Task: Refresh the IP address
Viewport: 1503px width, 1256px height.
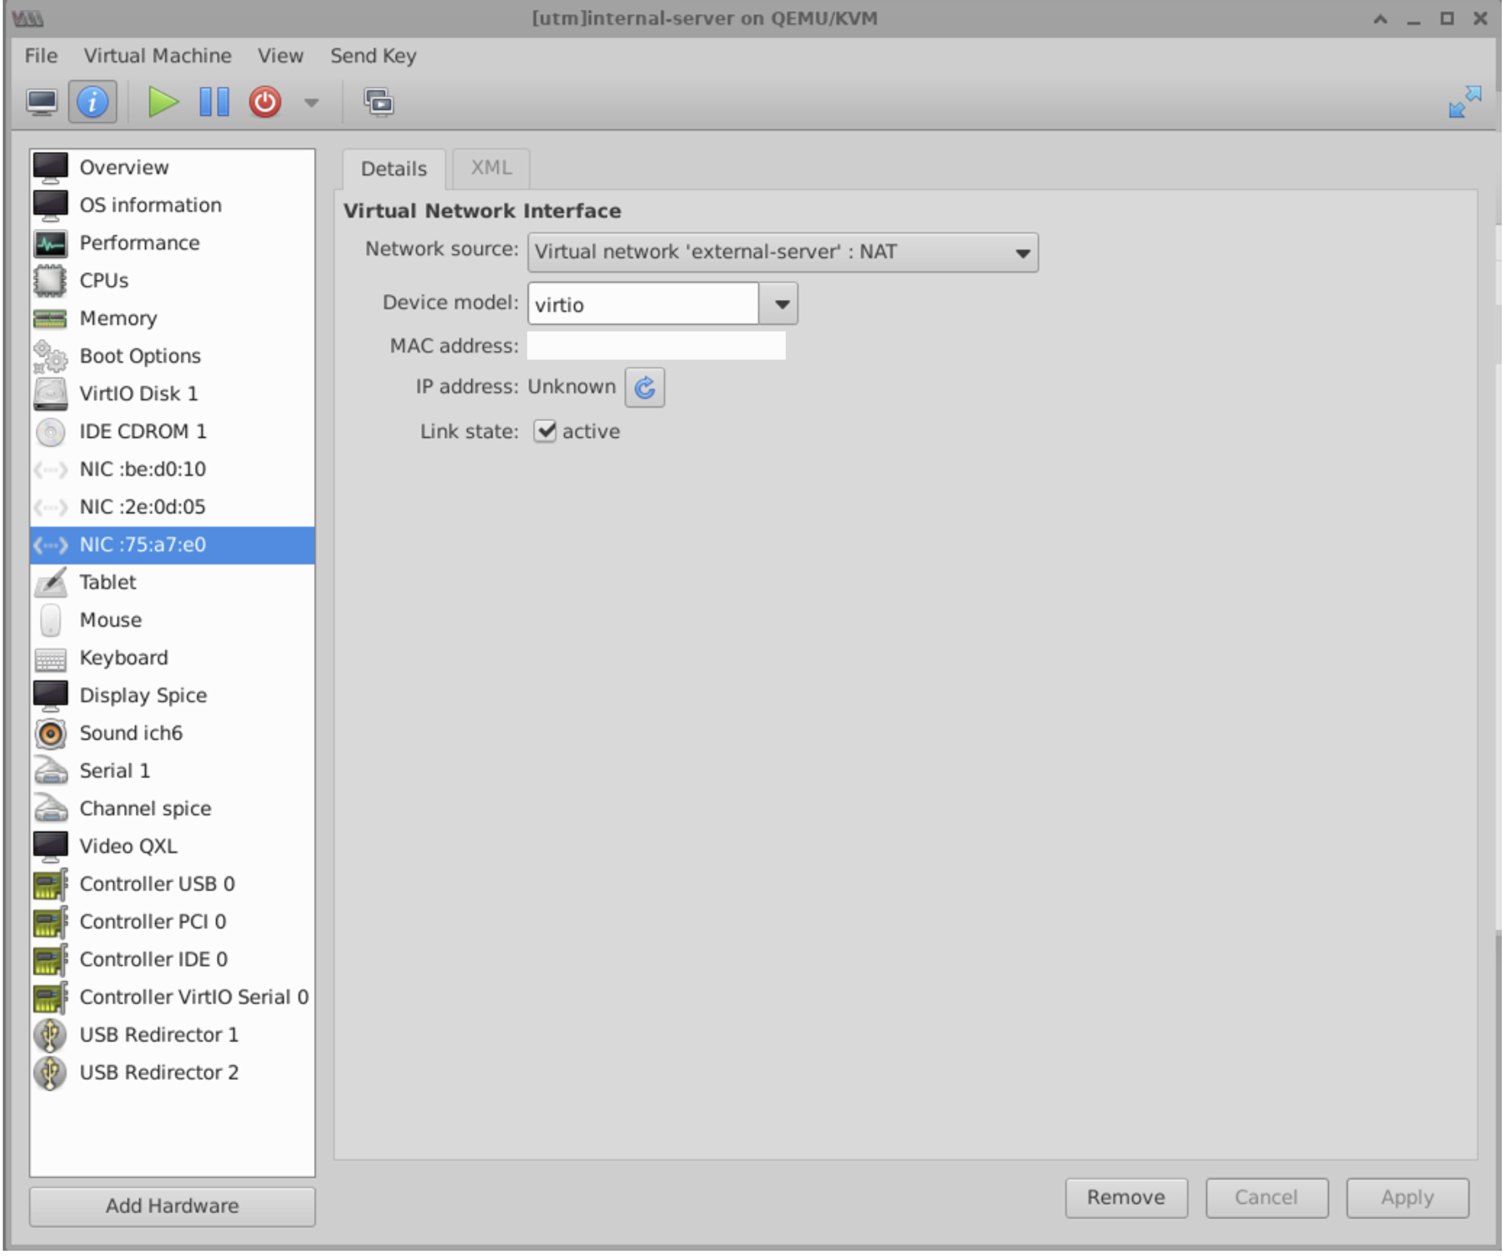Action: coord(644,388)
